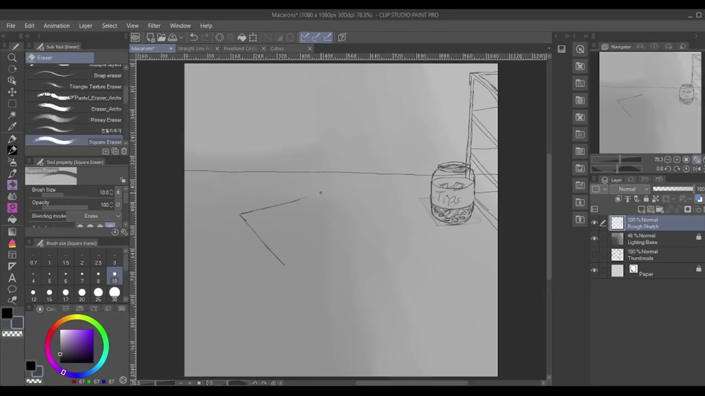The height and width of the screenshot is (396, 705).
Task: Click Redo arrow in command bar
Action: point(205,37)
